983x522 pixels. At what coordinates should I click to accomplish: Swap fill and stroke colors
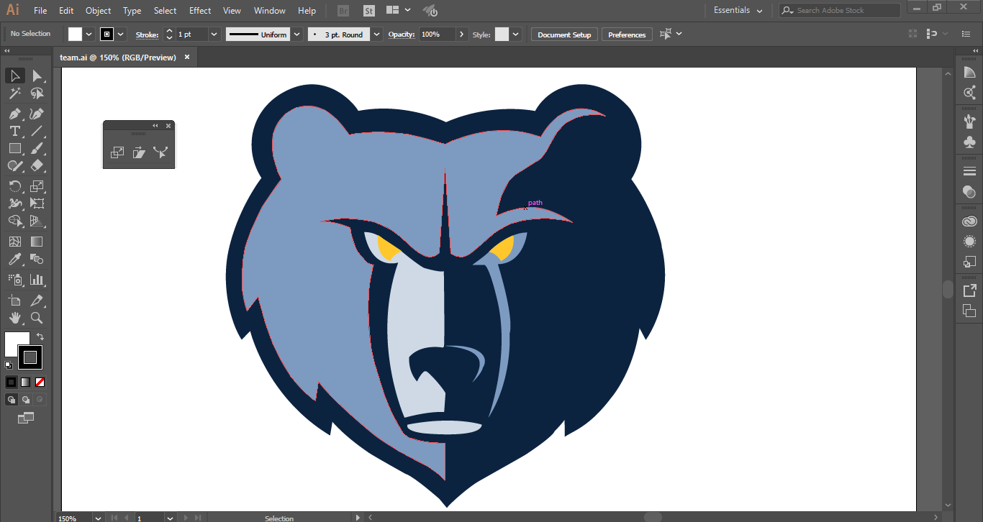pyautogui.click(x=40, y=336)
